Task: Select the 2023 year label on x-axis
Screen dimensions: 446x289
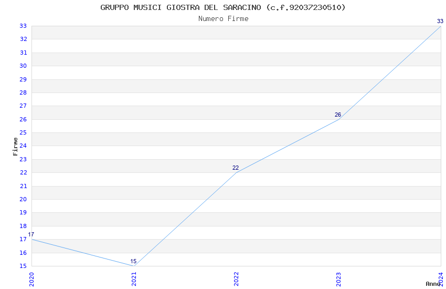Action: (x=338, y=280)
